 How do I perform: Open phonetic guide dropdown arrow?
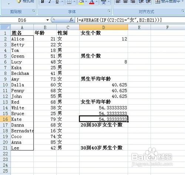point(109,2)
